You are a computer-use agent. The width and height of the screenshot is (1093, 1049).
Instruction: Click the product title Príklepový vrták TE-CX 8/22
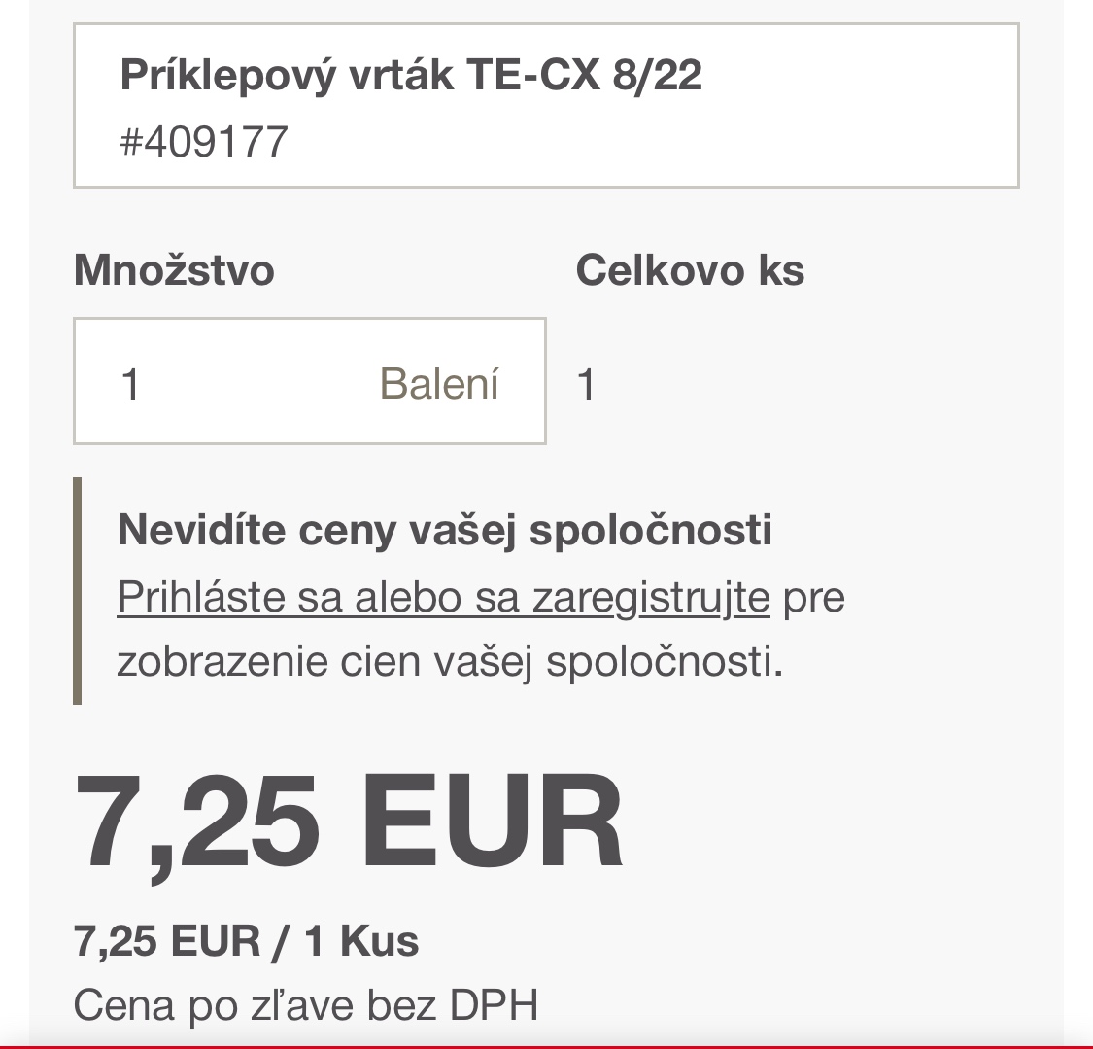pyautogui.click(x=410, y=75)
